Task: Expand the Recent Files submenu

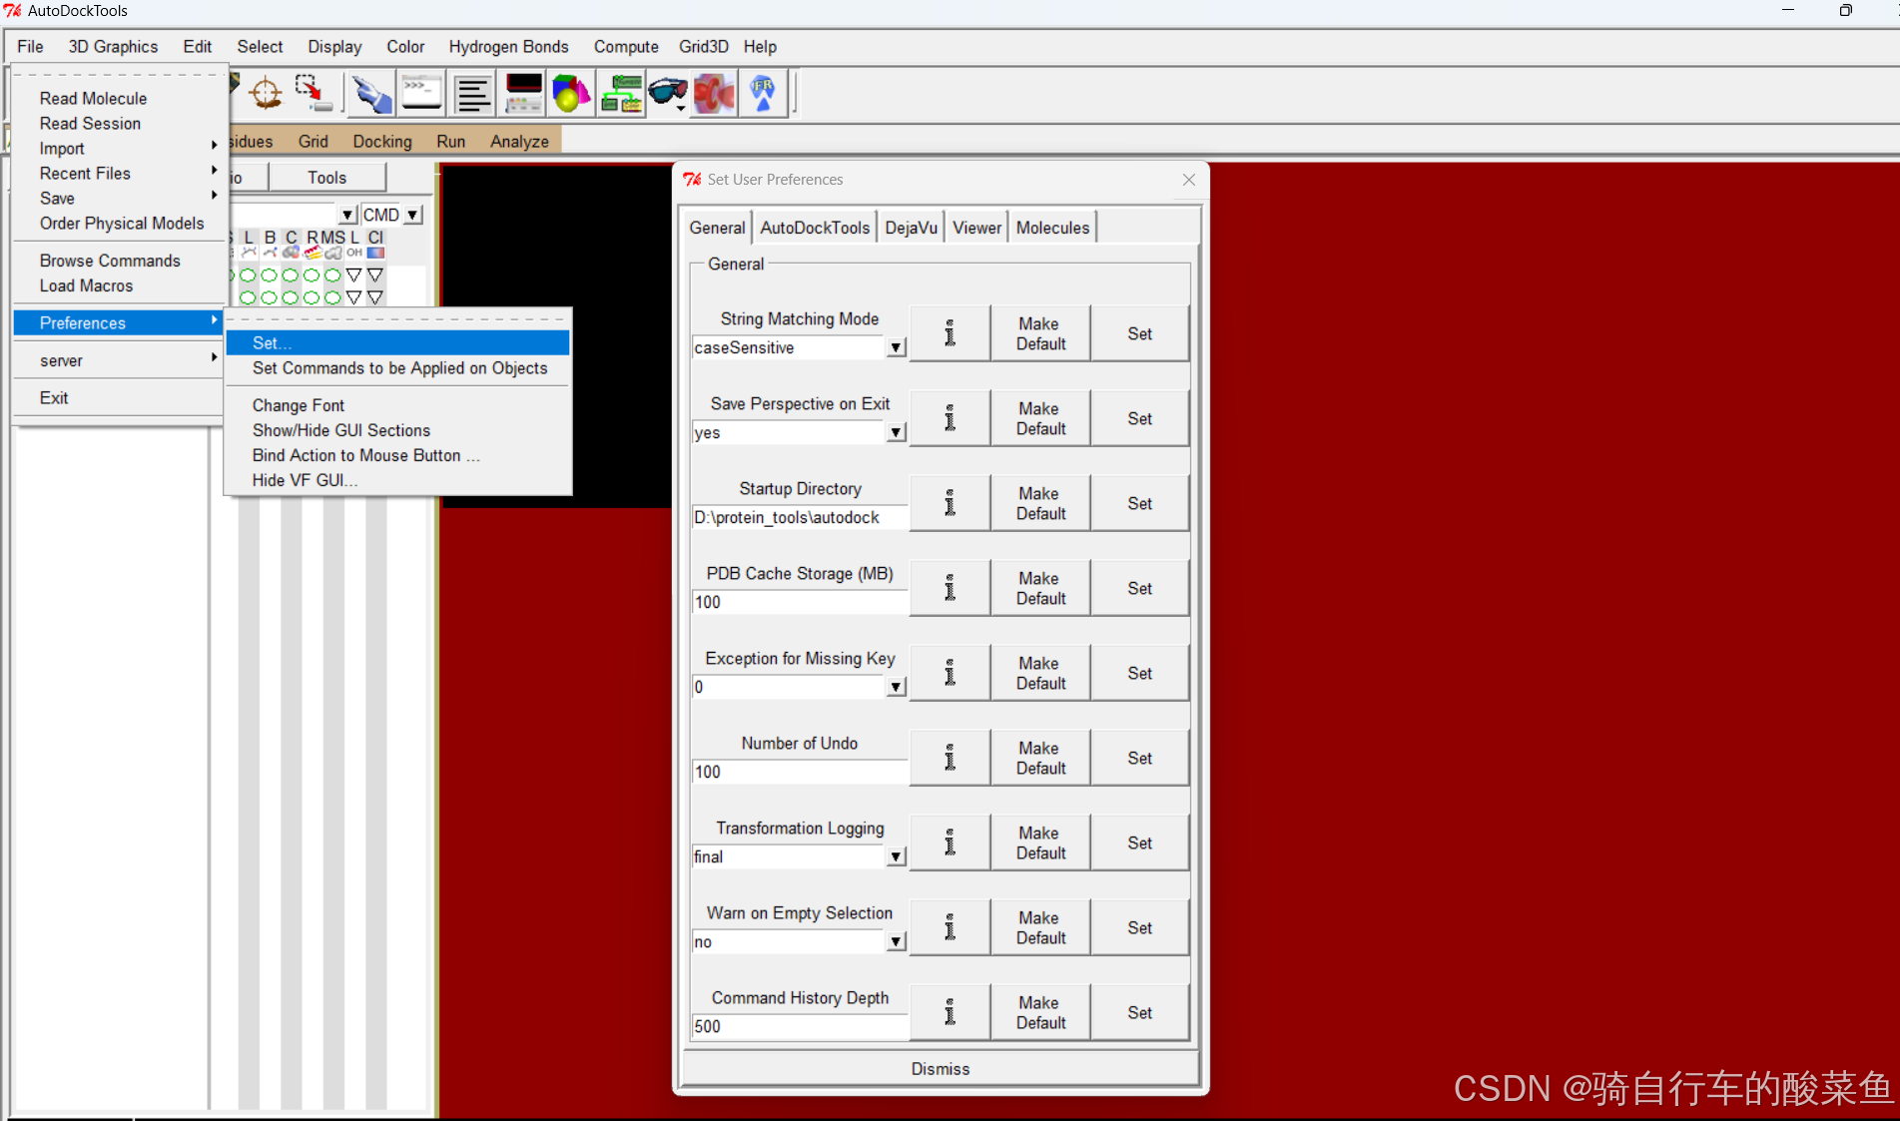Action: click(120, 173)
